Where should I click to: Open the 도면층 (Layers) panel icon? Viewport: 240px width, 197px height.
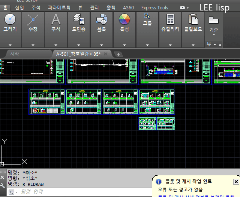tap(79, 19)
